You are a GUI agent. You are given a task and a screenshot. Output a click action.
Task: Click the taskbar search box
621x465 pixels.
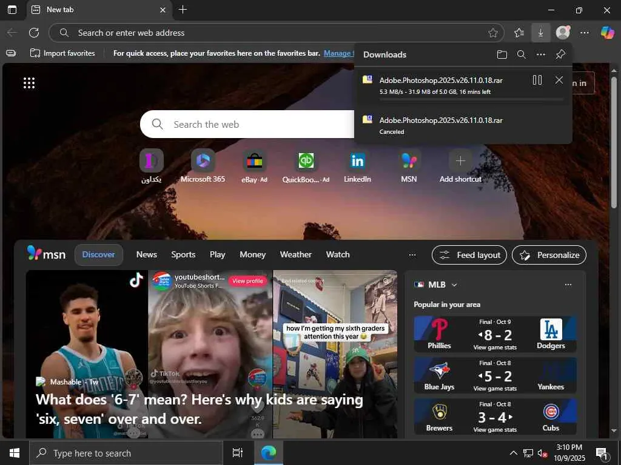[x=126, y=453]
